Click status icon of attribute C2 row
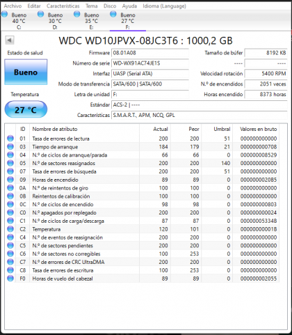 (x=10, y=229)
